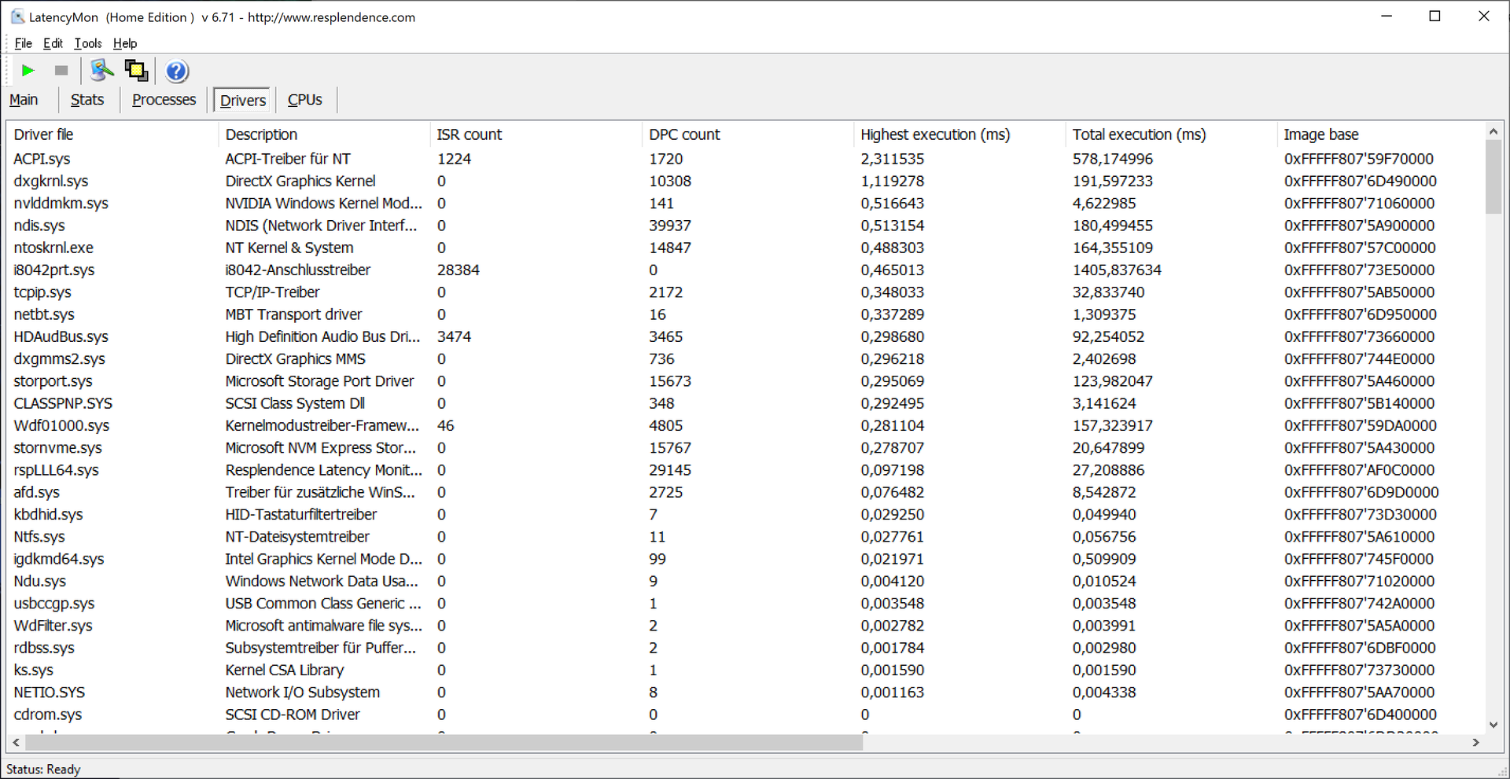Switch to the Main tab
Image resolution: width=1510 pixels, height=779 pixels.
coord(24,100)
